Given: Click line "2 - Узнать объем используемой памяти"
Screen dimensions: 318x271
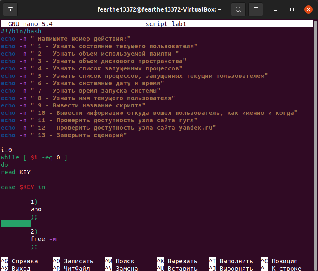Looking at the screenshot, I should (90, 54).
